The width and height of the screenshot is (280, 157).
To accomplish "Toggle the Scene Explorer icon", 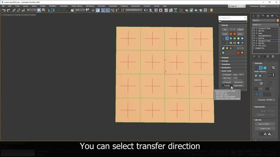I will coord(156,10).
